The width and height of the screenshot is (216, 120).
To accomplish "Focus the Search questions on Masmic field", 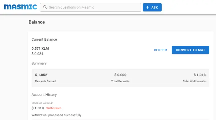I will pyautogui.click(x=90, y=7).
